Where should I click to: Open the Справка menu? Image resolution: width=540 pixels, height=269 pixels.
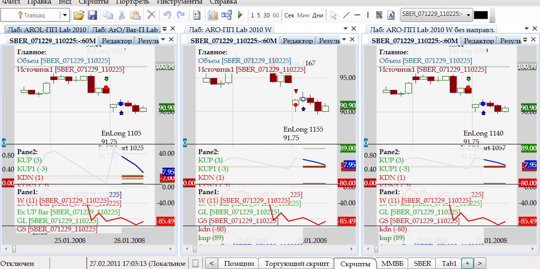point(223,2)
